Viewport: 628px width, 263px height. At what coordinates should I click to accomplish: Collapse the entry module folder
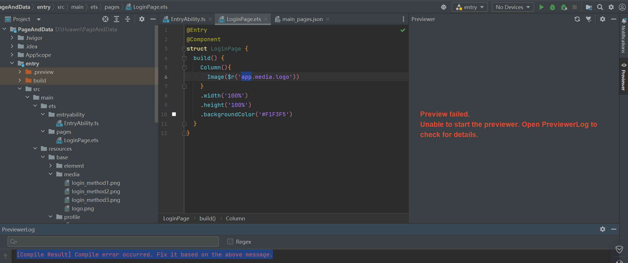tap(12, 63)
